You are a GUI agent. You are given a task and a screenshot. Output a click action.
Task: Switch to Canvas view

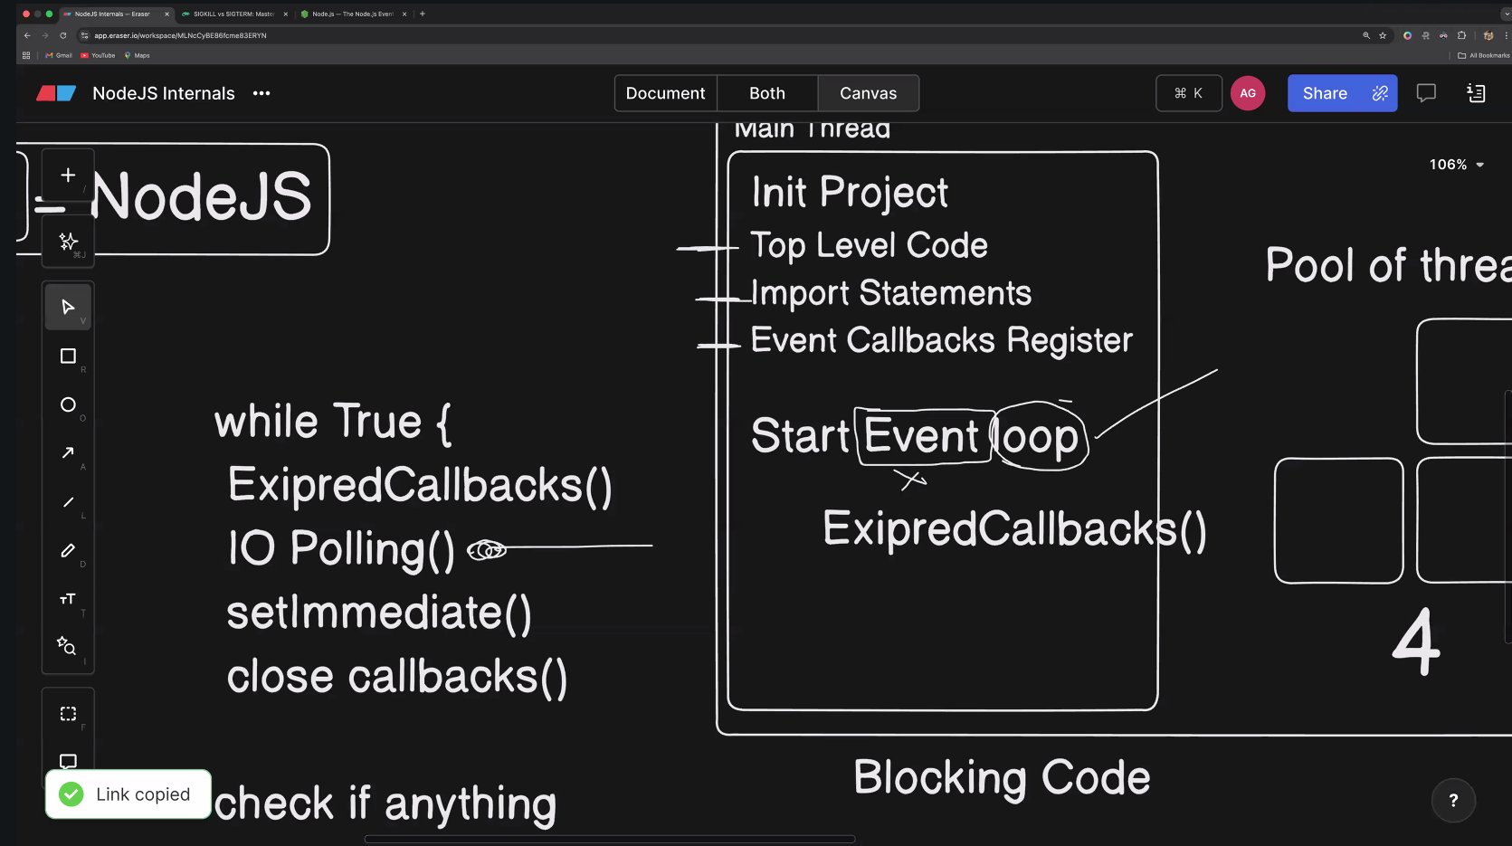868,93
